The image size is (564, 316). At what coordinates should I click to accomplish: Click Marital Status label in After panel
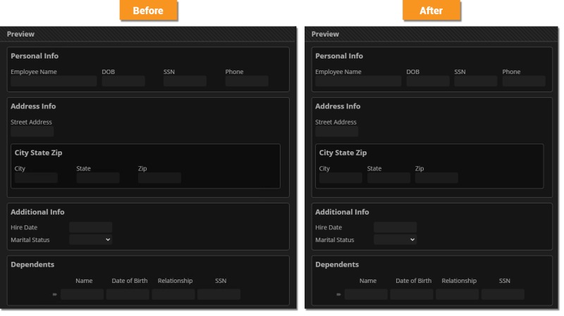[x=335, y=240]
